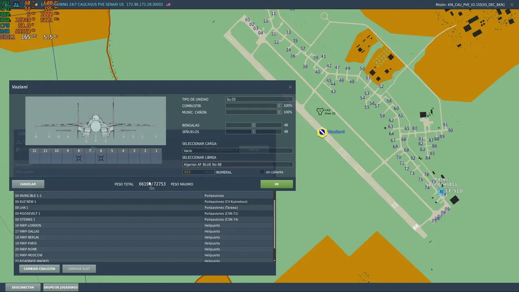The image size is (519, 292).
Task: Open pylon 3 payload slot
Action: click(134, 156)
